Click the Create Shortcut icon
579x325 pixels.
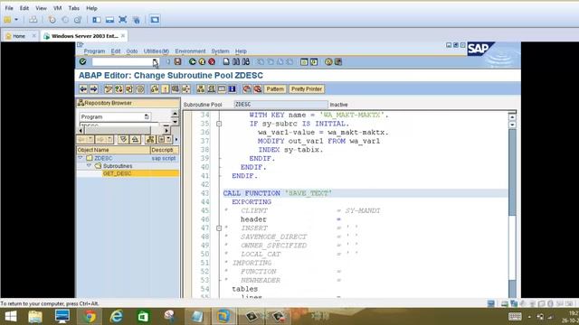coord(314,62)
